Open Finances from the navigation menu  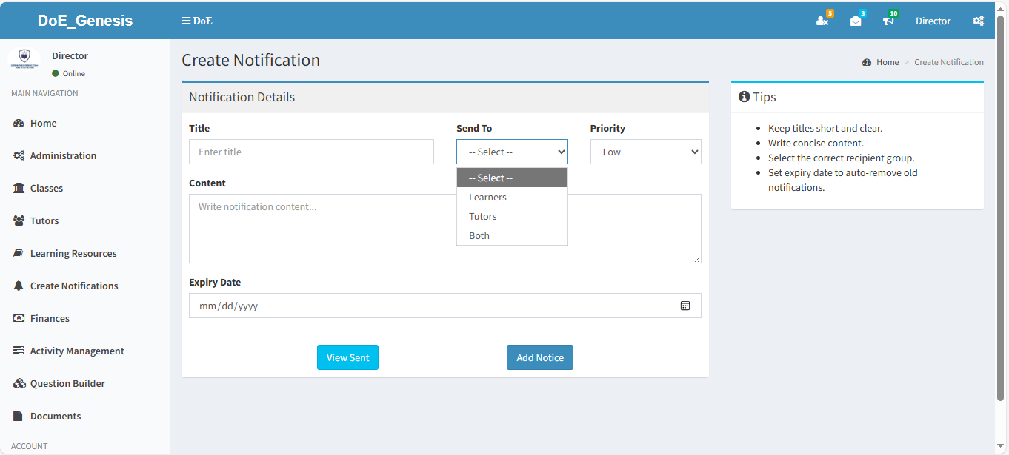point(50,318)
